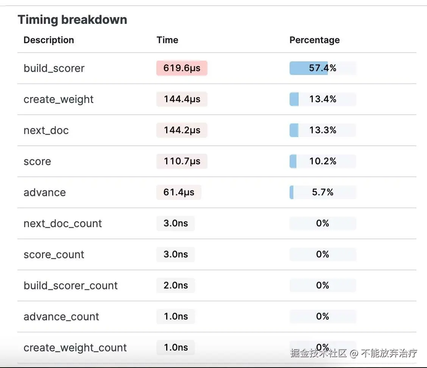Select the next_doc_count row label

63,223
